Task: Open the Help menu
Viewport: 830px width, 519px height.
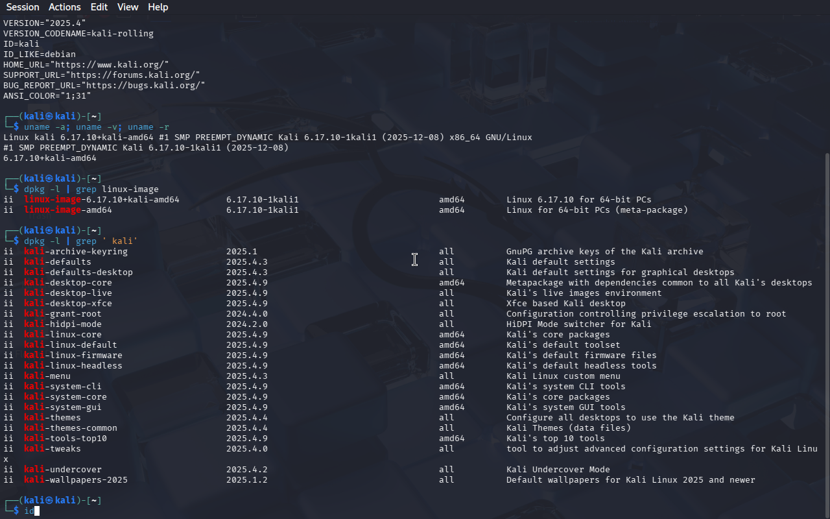Action: (158, 7)
